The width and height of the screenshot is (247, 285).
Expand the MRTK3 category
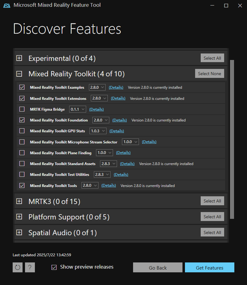pos(19,201)
